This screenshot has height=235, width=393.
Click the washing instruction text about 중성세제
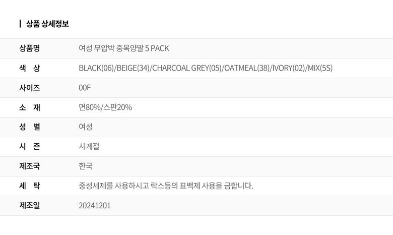(x=166, y=186)
